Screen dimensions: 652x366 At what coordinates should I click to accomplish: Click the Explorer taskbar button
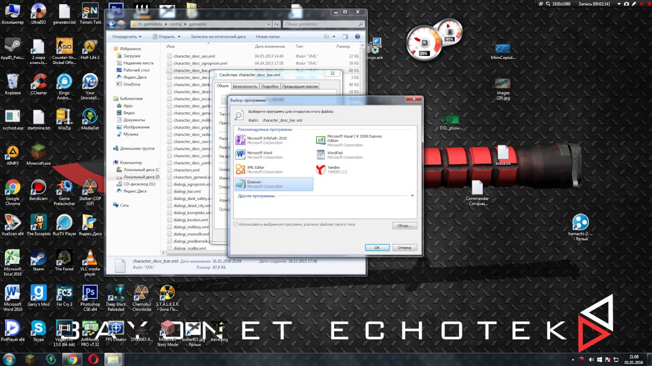tap(114, 359)
